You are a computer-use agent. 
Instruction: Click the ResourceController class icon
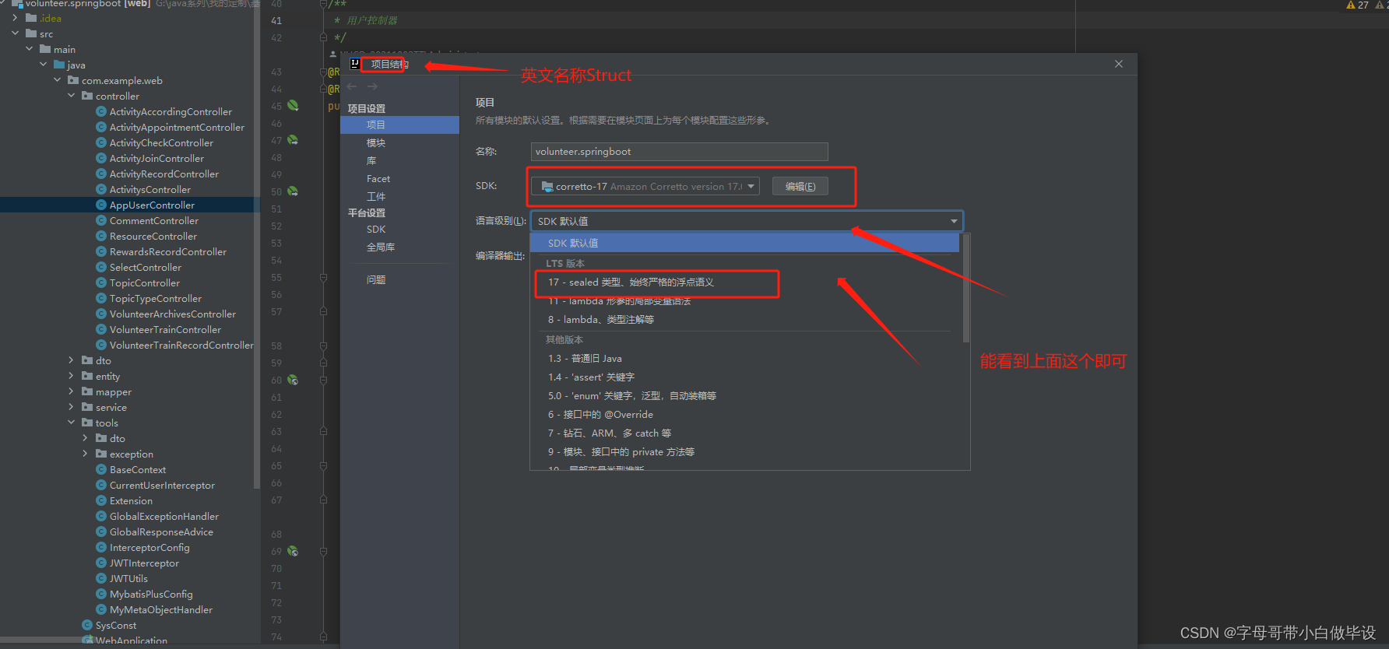pos(101,237)
